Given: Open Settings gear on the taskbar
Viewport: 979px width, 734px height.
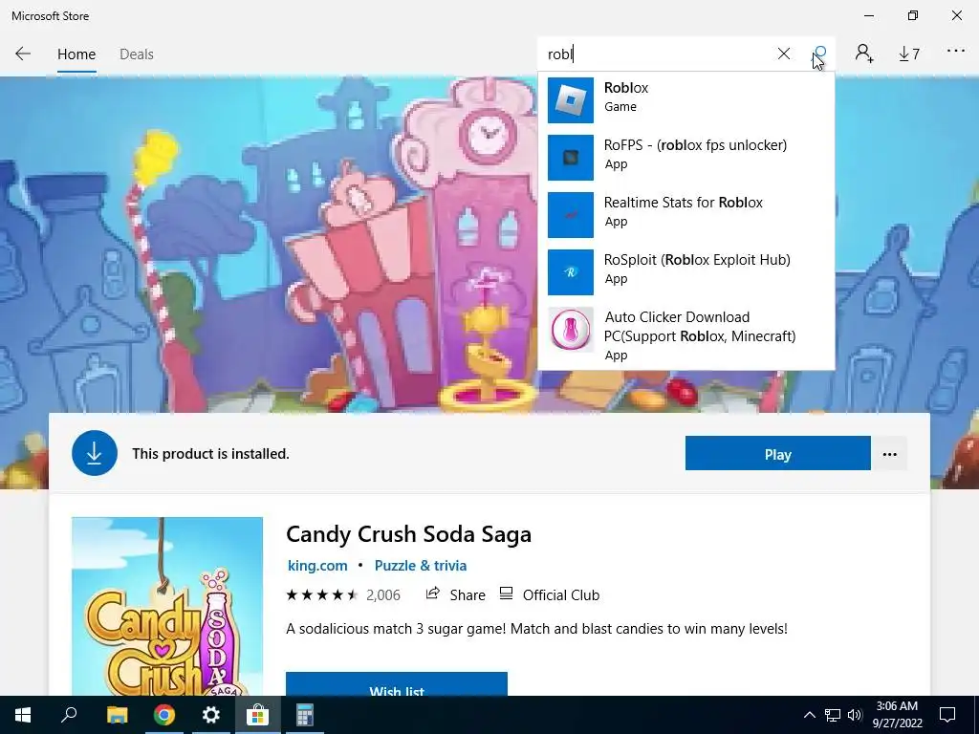Looking at the screenshot, I should click(x=211, y=715).
